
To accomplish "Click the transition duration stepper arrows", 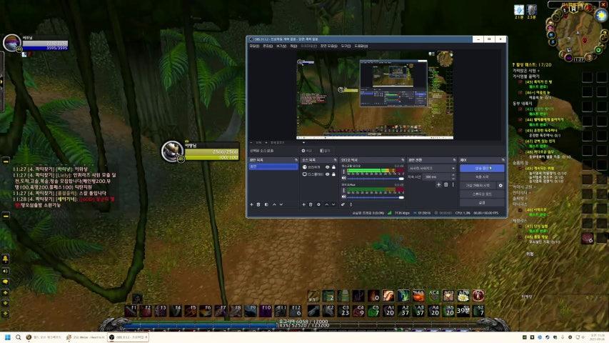I will 453,177.
